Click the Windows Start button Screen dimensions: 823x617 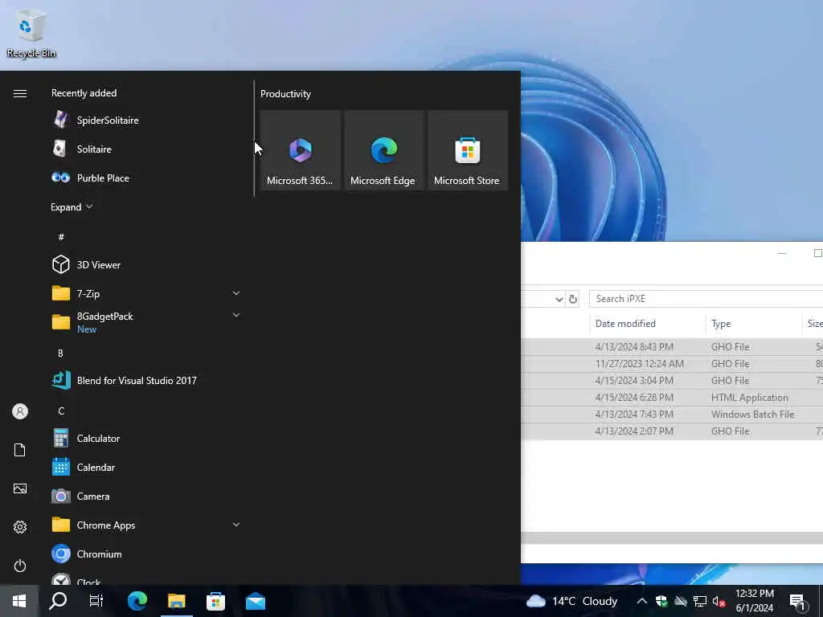[19, 601]
